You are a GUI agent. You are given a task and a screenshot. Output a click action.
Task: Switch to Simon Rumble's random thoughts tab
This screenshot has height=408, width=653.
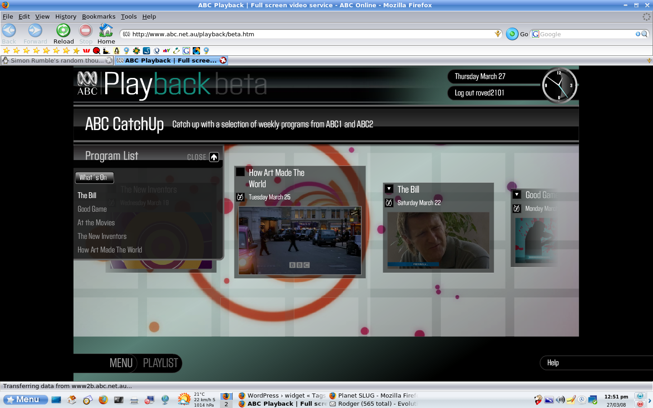[x=57, y=60]
